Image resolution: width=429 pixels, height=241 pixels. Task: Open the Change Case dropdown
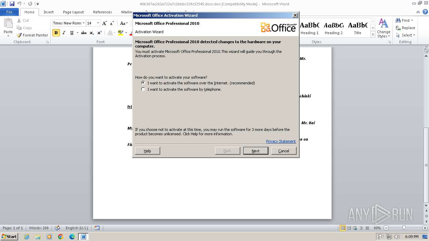pyautogui.click(x=124, y=23)
